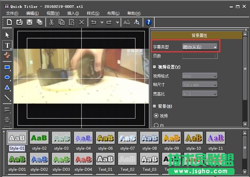Collapse the 视频设置 section
Image resolution: width=250 pixels, height=177 pixels.
155,67
